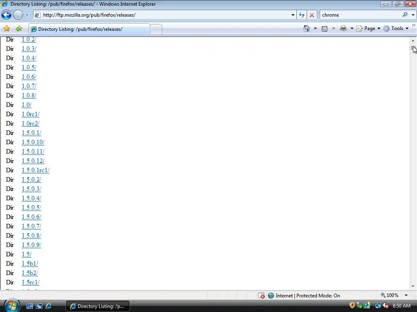Open the 1.5.0.12/ directory link

(x=33, y=161)
